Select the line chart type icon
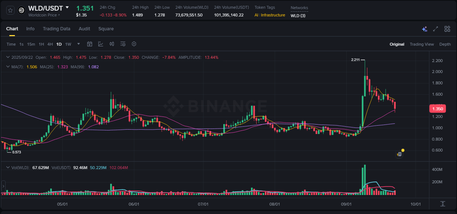Screen dimensions: 457x214 click(101, 44)
